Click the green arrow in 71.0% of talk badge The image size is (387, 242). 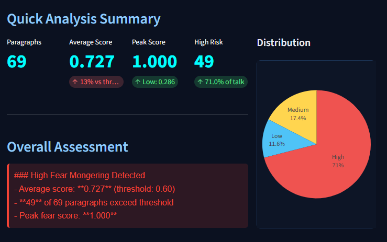[200, 82]
